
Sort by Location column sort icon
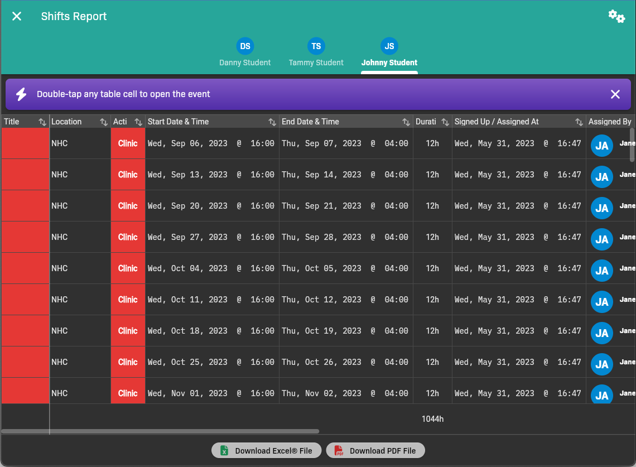pyautogui.click(x=104, y=122)
